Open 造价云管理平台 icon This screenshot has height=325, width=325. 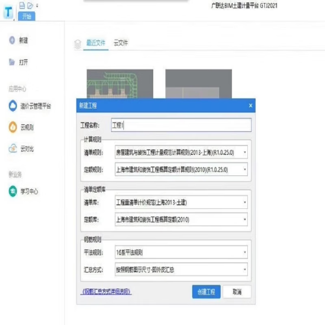13,106
